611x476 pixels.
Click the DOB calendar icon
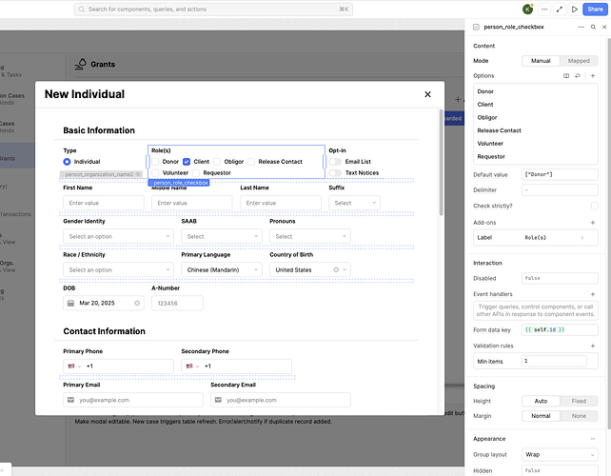(70, 304)
